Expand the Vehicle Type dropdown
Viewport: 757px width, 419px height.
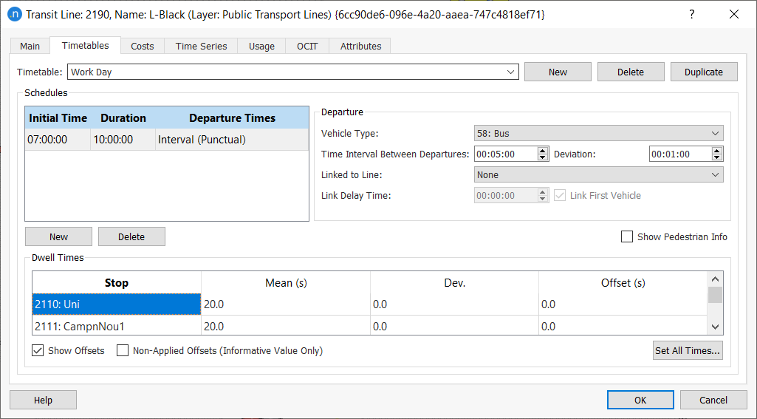(x=598, y=133)
